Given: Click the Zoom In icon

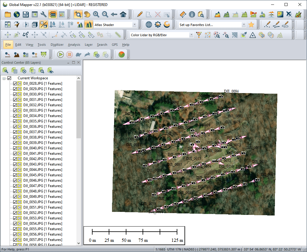Looking at the screenshot, I should 96,14.
